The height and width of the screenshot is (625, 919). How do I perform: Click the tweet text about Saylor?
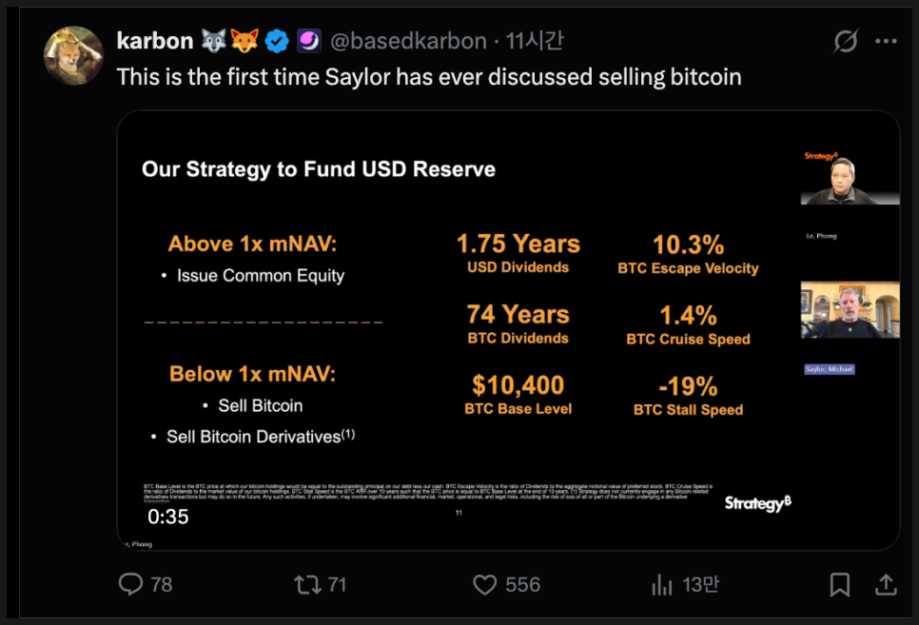[428, 77]
